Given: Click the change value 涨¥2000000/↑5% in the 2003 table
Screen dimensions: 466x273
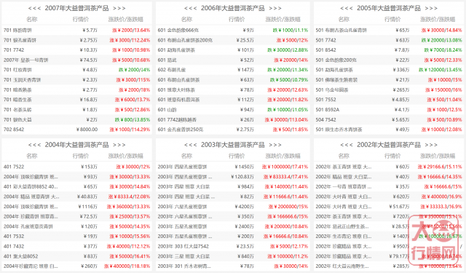Looking at the screenshot, I should tap(288, 207).
